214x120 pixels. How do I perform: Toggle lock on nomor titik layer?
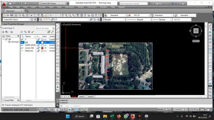pos(38,48)
